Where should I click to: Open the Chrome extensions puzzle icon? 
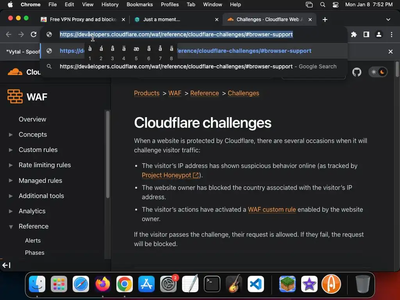(354, 34)
